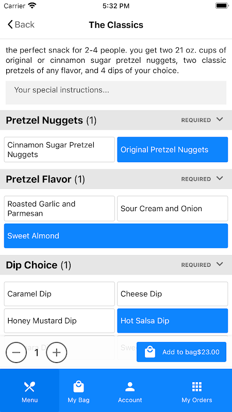Click the special instructions text field
This screenshot has height=412, width=232.
coord(116,93)
